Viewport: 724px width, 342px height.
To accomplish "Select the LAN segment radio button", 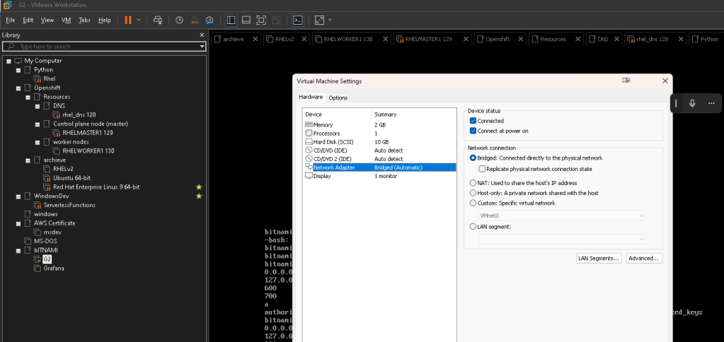I will (473, 227).
